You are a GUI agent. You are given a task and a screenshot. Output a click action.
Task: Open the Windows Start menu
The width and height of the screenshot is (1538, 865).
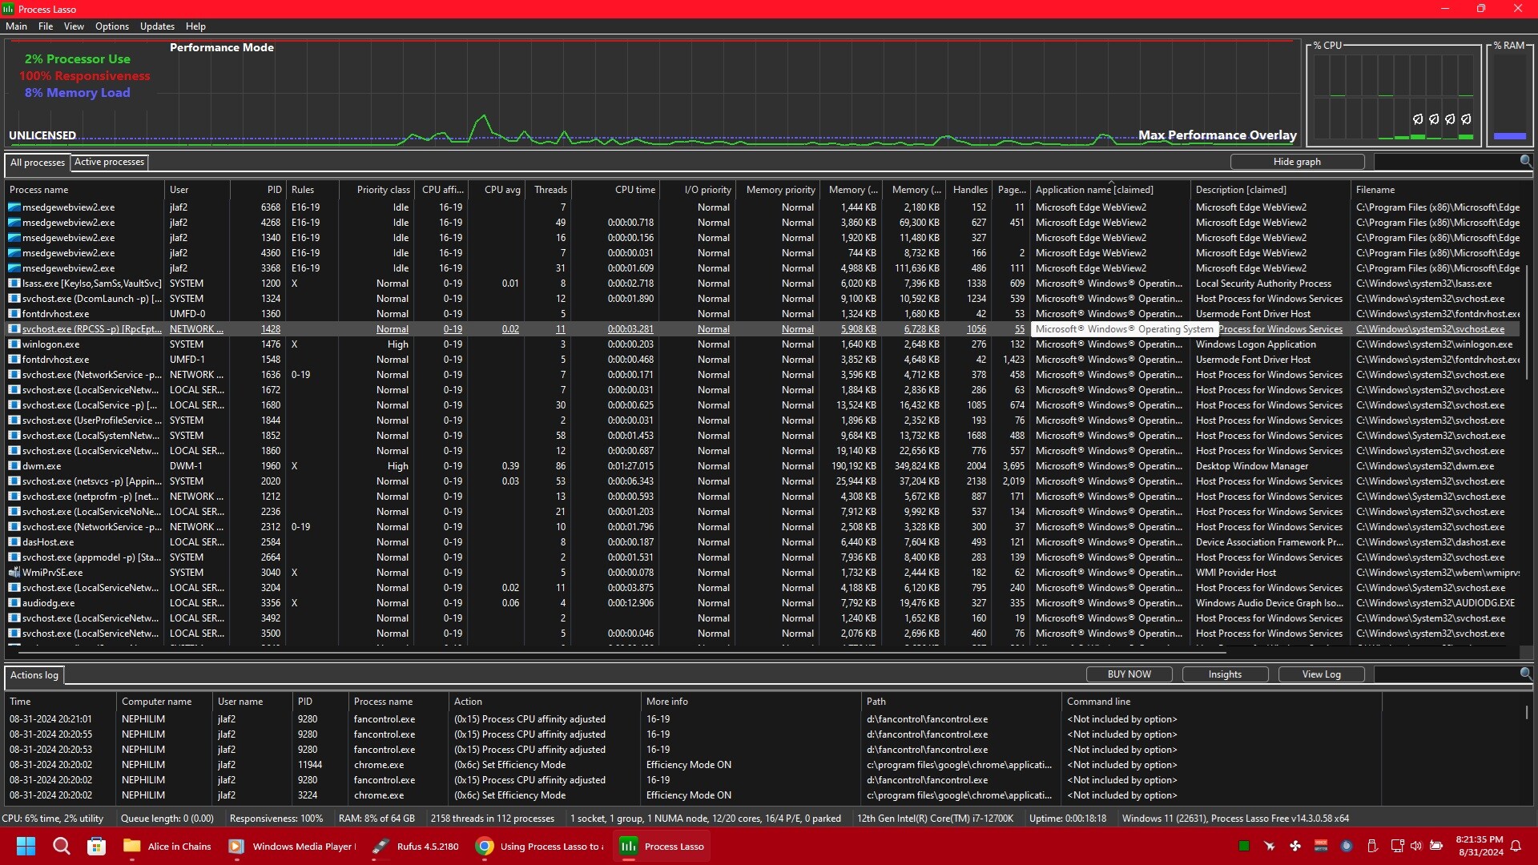(x=26, y=847)
